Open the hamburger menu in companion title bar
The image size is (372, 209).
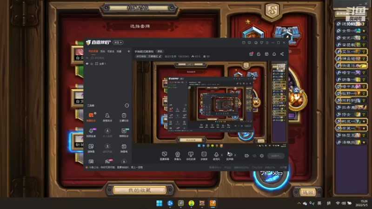[267, 43]
